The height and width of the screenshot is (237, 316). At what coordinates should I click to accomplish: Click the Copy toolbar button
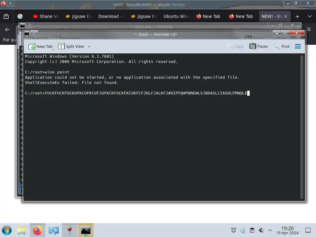coord(235,46)
